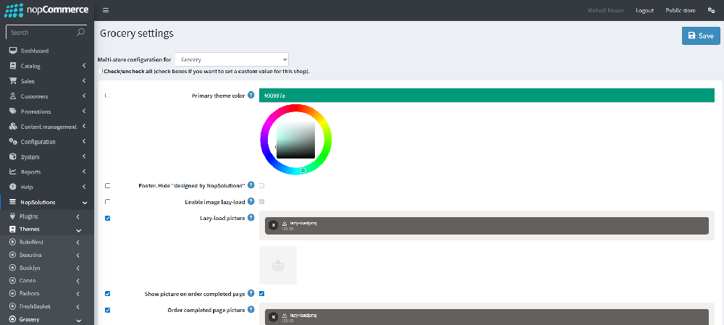This screenshot has height=325, width=724.
Task: Click the hamburger sidebar toggle icon
Action: (106, 10)
